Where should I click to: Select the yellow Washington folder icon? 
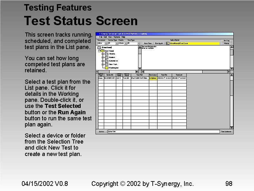106,67
